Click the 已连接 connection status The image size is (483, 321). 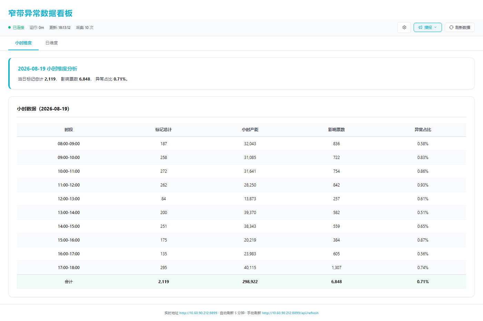point(16,28)
